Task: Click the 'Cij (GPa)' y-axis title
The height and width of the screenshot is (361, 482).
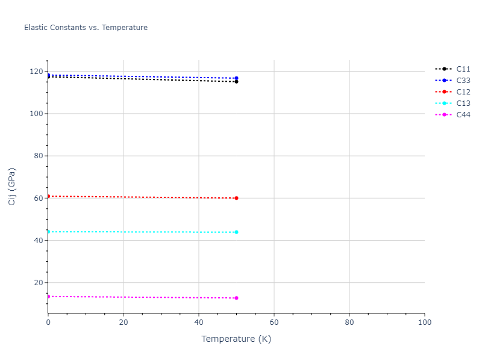Action: (12, 187)
